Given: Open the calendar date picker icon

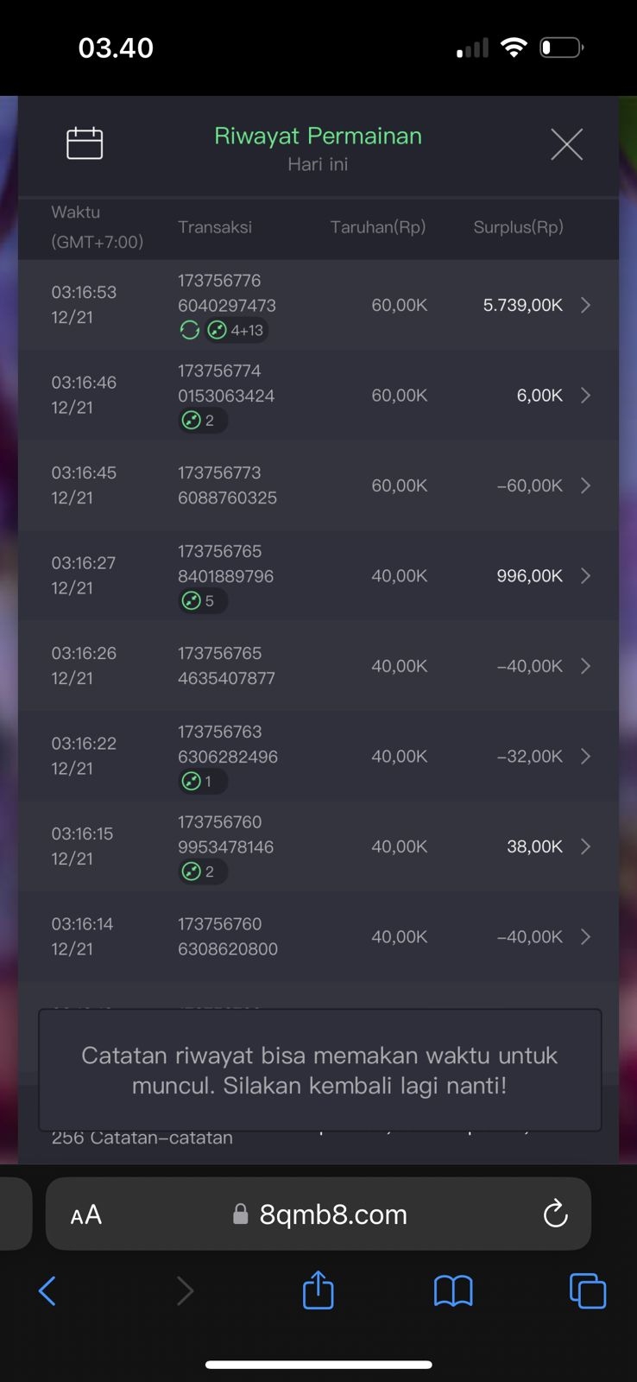Looking at the screenshot, I should click(85, 143).
